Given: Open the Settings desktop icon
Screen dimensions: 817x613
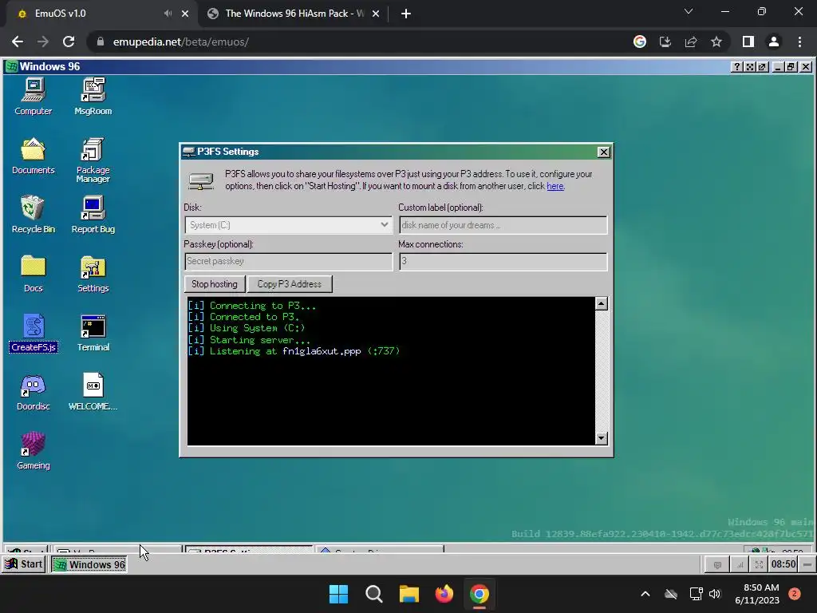Looking at the screenshot, I should [93, 273].
